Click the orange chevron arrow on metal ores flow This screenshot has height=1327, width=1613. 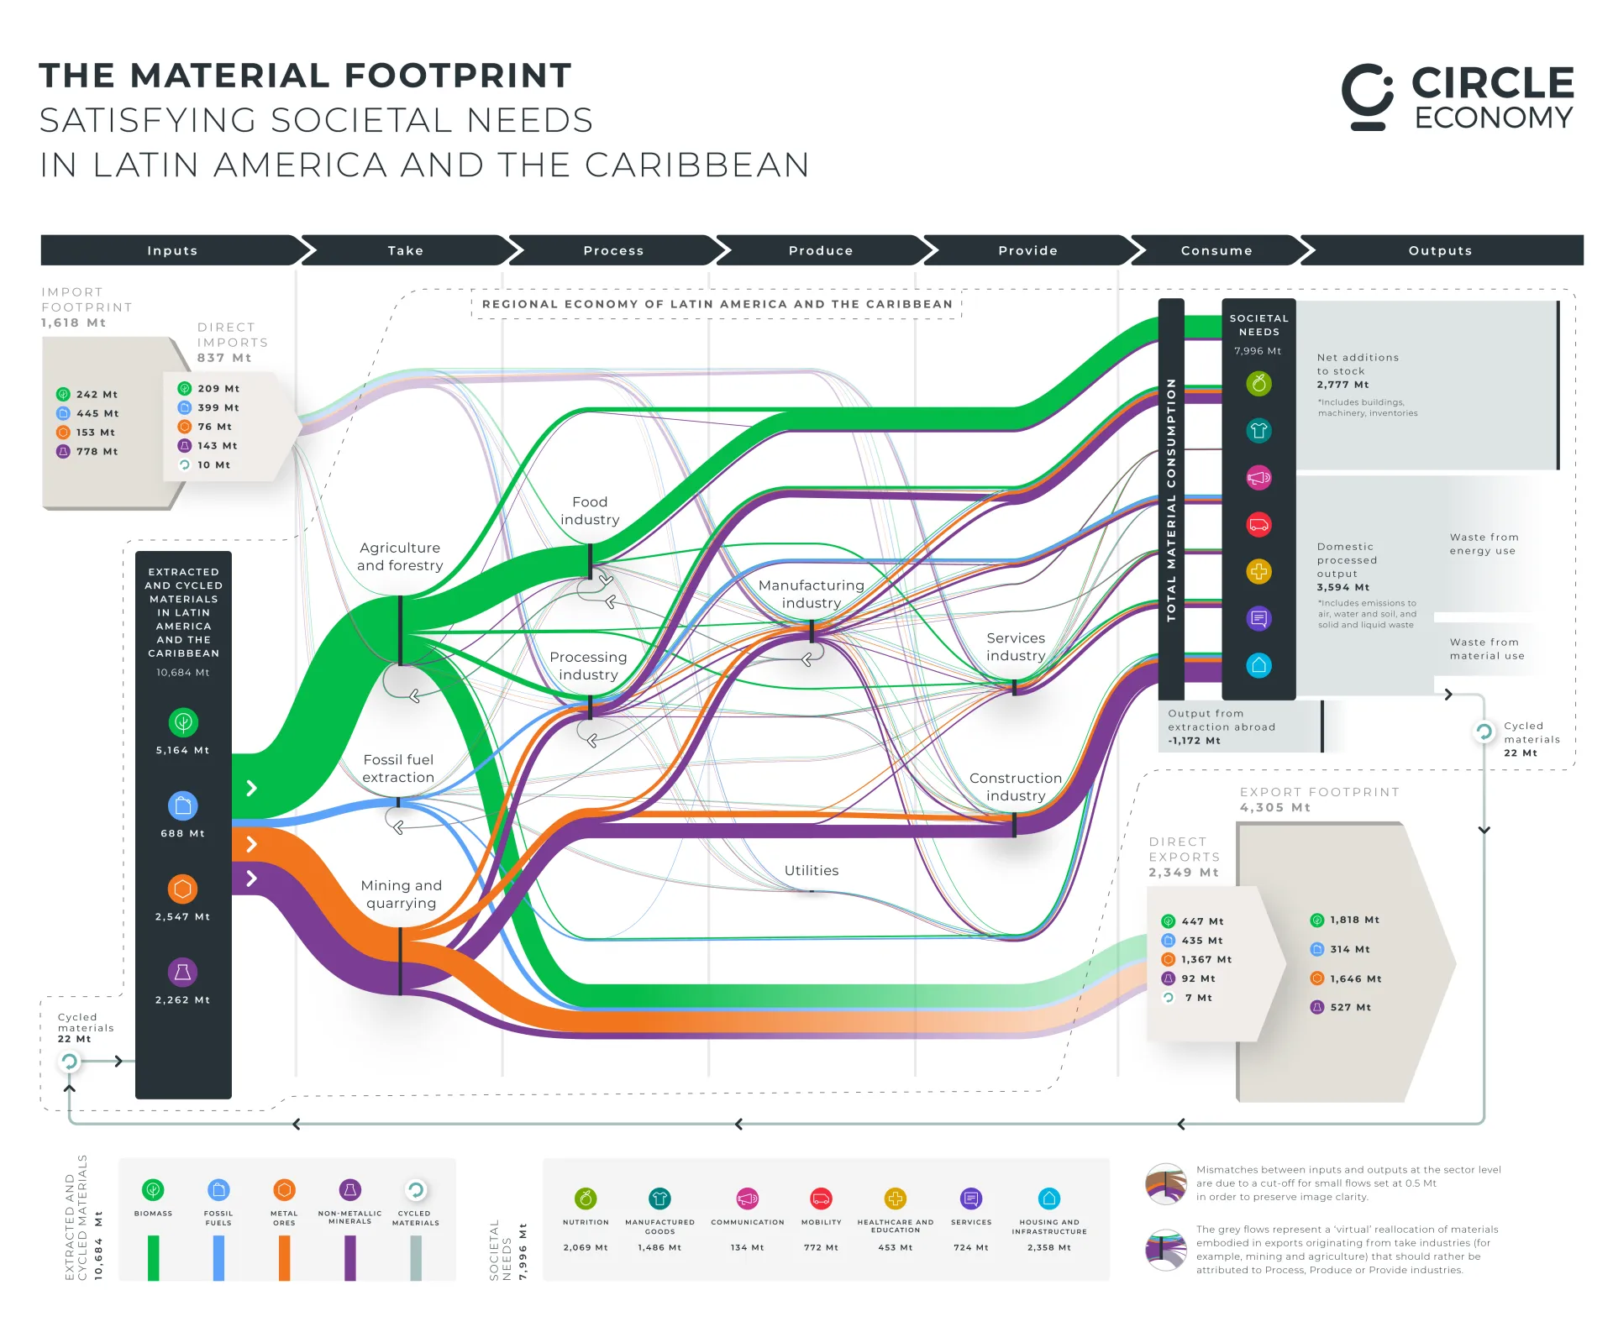[x=251, y=844]
